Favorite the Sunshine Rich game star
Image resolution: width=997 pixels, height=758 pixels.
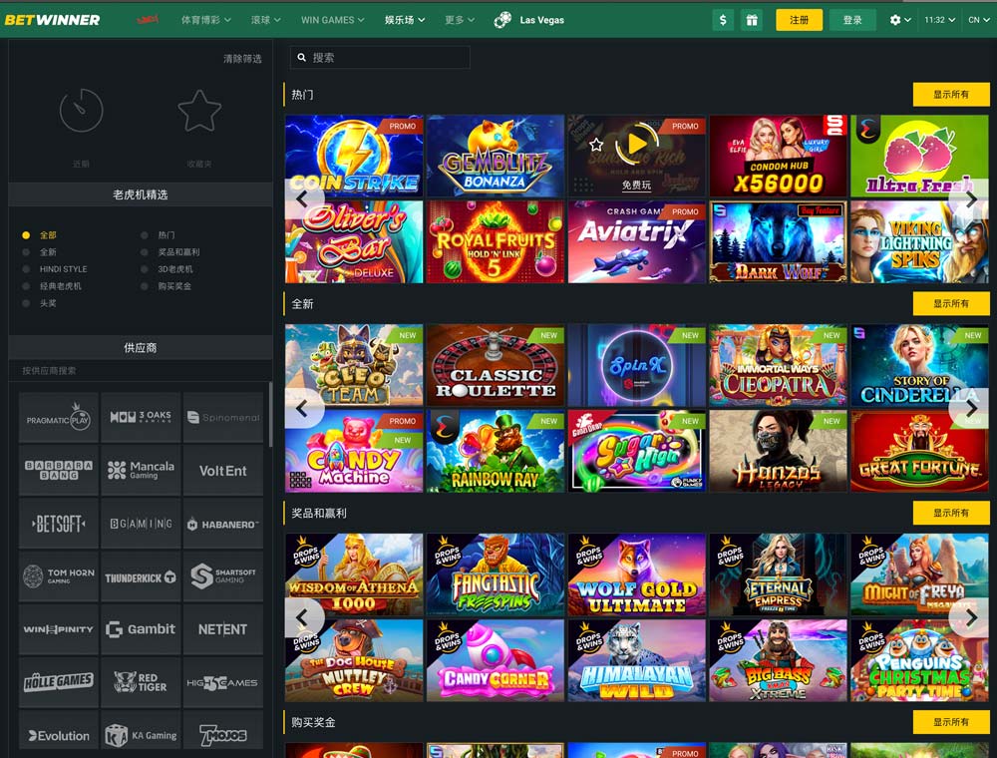[596, 145]
